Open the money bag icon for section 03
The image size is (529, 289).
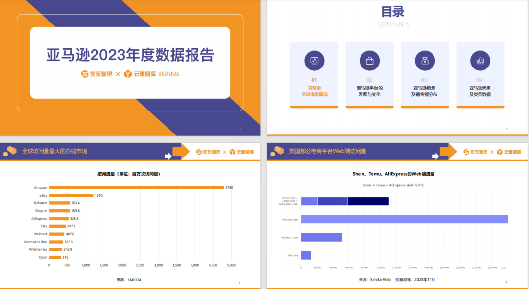click(x=425, y=60)
